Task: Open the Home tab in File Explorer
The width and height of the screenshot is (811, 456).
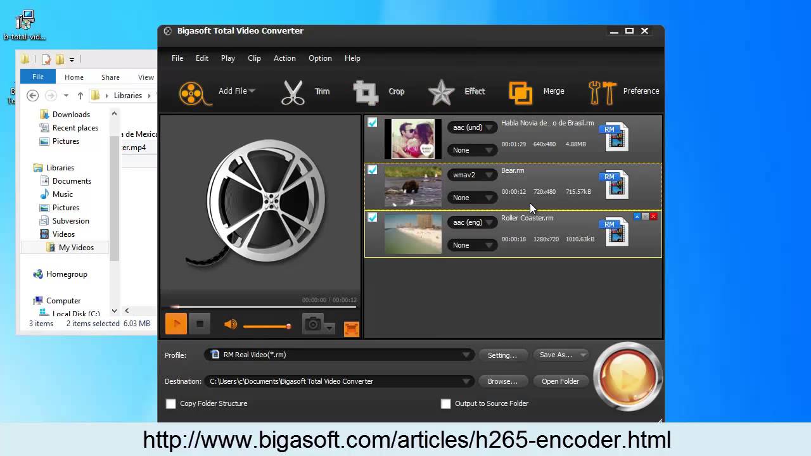Action: click(74, 77)
